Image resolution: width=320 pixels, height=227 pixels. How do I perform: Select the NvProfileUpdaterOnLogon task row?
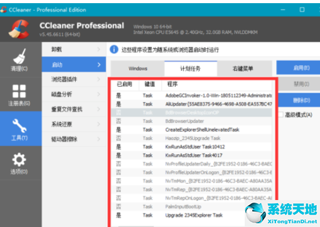pos(191,172)
